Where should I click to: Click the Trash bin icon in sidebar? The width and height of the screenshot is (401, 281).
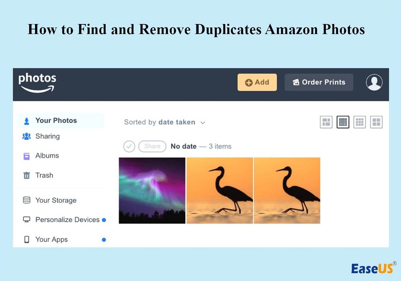tap(27, 175)
